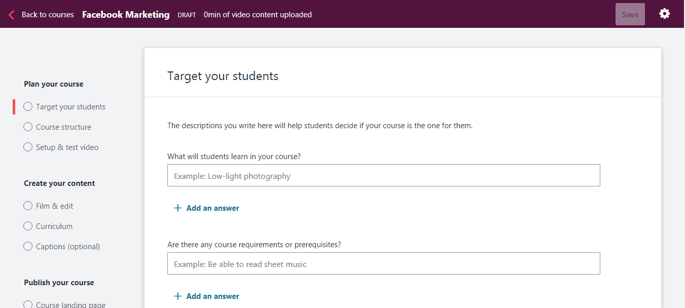This screenshot has height=308, width=685.
Task: Add an answer for course prerequisites
Action: click(x=212, y=296)
